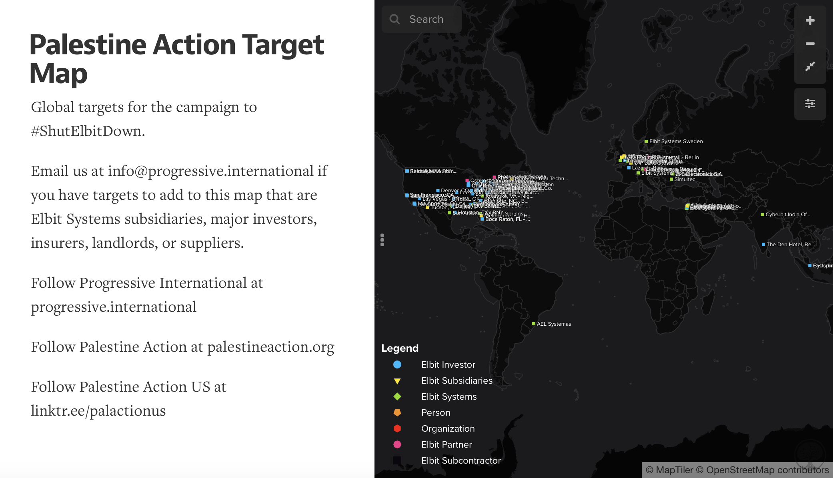Screen dimensions: 833x478
Task: Click the #ShutElbitDown hashtag text
Action: click(88, 131)
